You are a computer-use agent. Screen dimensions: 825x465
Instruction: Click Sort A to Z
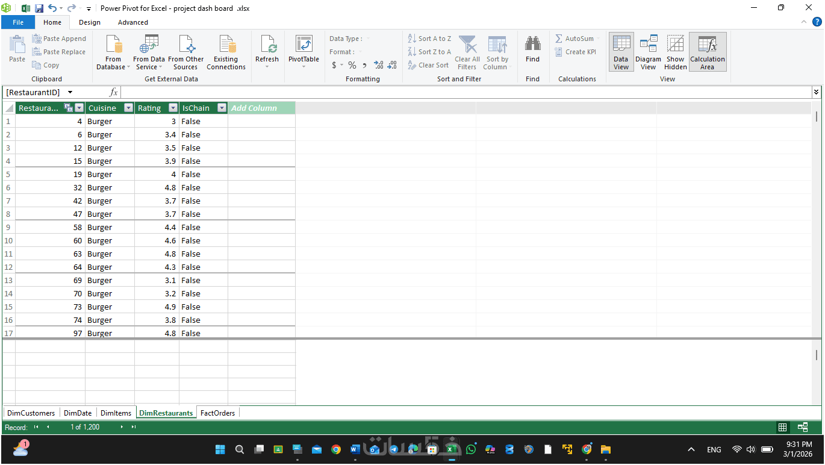[429, 39]
